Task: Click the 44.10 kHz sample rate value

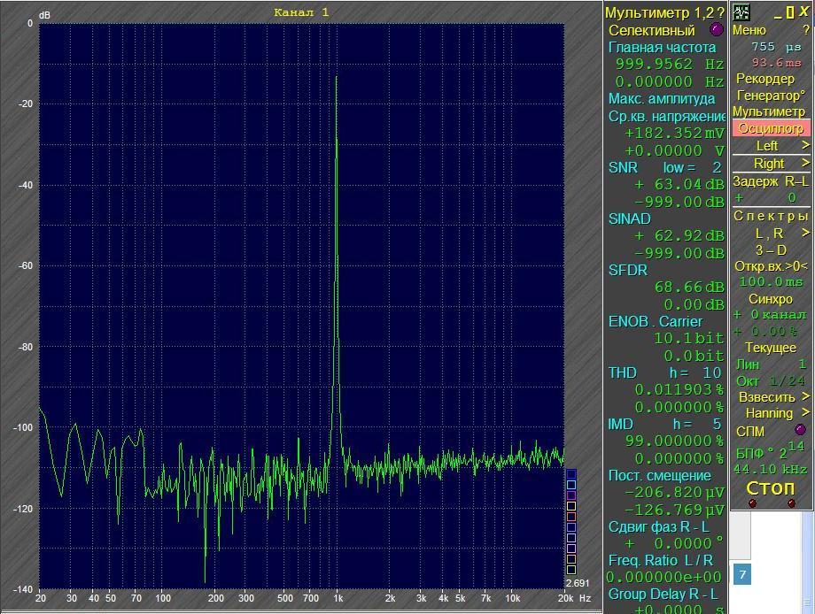Action: pos(771,469)
